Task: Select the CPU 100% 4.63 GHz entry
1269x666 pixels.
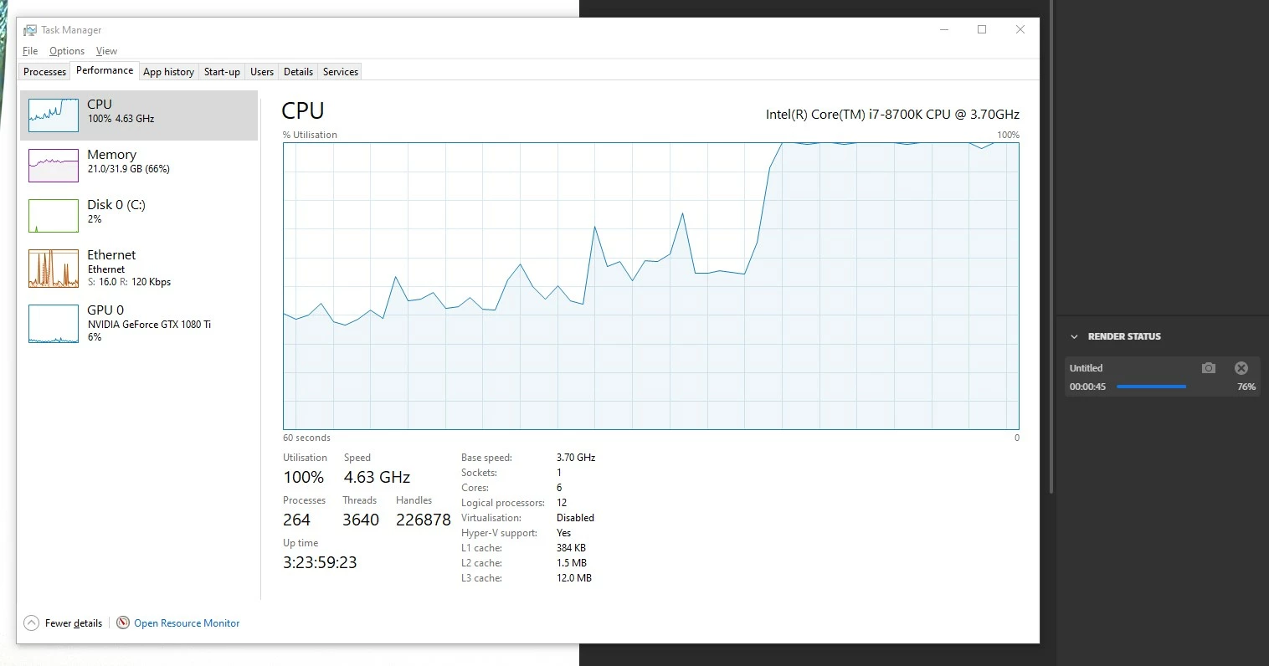Action: pyautogui.click(x=139, y=115)
